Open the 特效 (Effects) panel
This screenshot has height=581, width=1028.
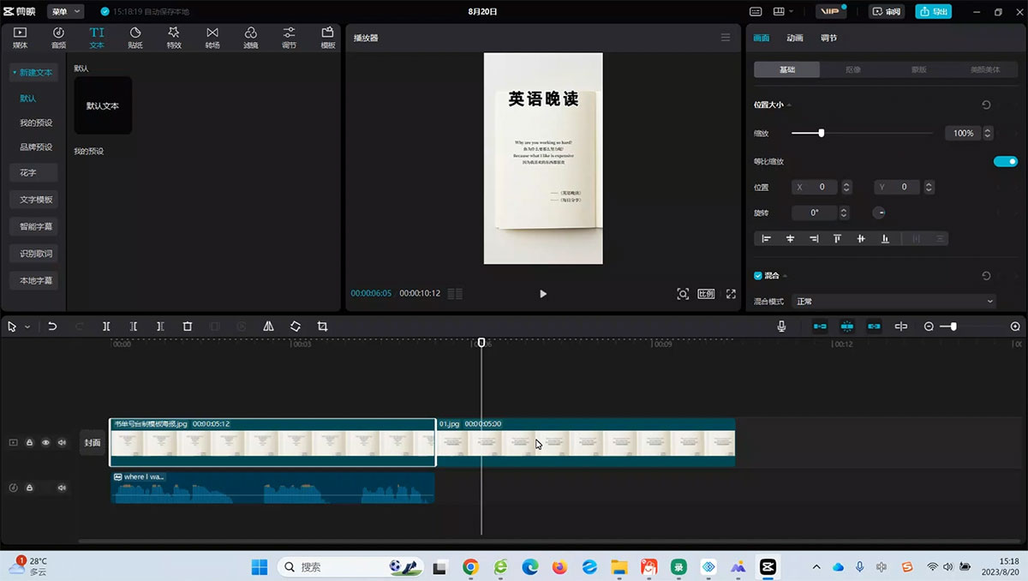(x=174, y=38)
